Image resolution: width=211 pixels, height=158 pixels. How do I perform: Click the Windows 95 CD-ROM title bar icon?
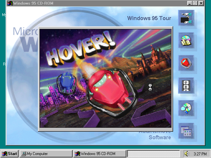click(x=10, y=3)
